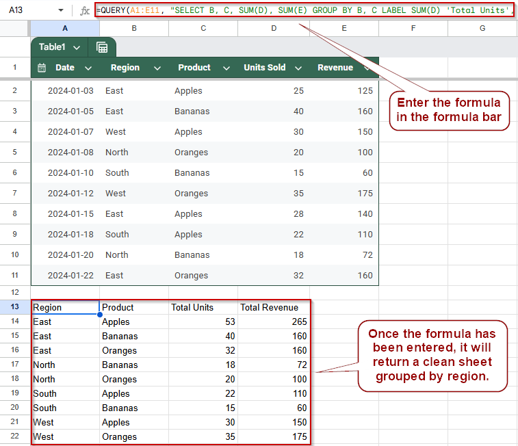518x446 pixels.
Task: Expand the Table1 name dropdown
Action: pyautogui.click(x=77, y=47)
